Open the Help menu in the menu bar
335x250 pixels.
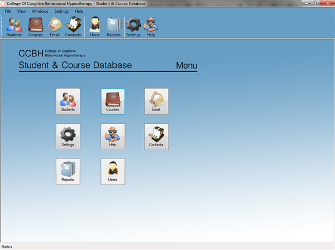click(79, 11)
